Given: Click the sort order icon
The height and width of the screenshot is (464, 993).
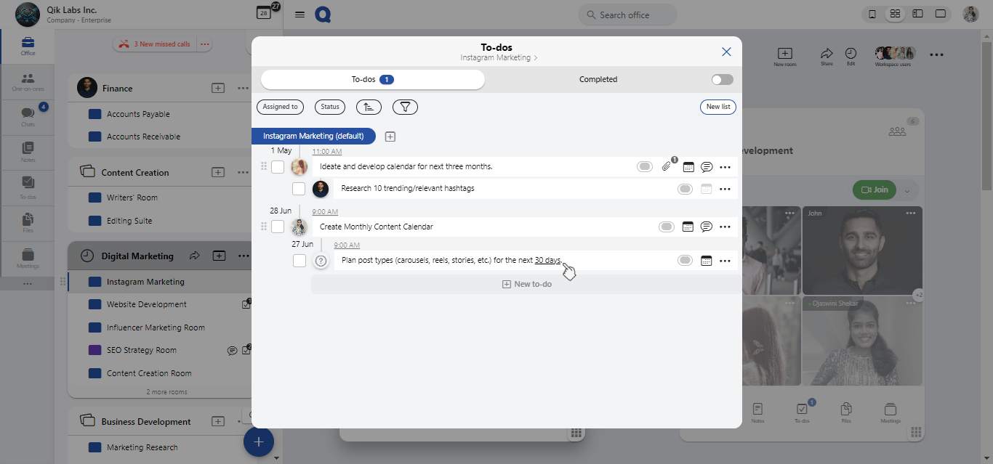Looking at the screenshot, I should 369,107.
